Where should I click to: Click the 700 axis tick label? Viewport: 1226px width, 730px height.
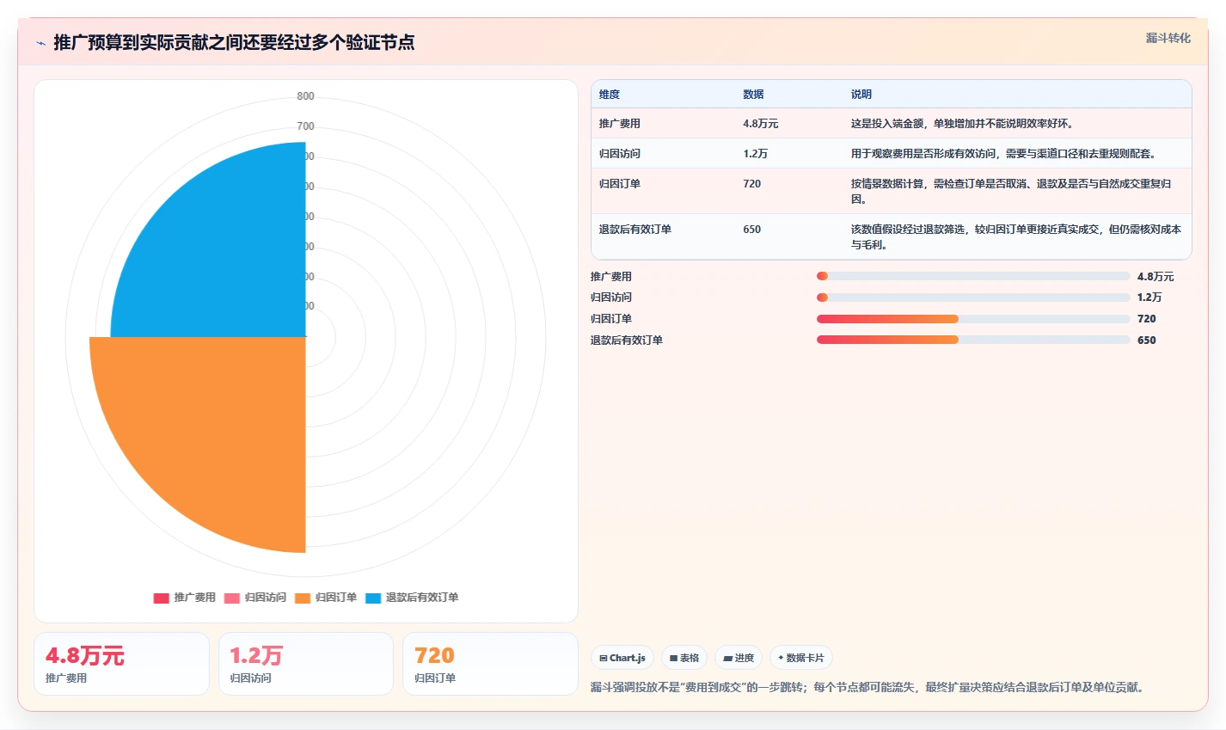click(x=306, y=126)
